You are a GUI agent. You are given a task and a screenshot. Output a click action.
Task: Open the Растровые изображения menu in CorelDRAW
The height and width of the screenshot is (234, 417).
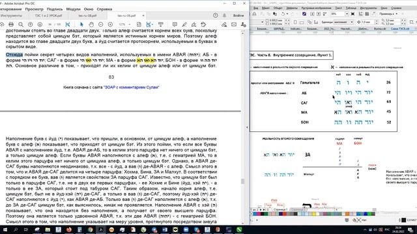316,8
